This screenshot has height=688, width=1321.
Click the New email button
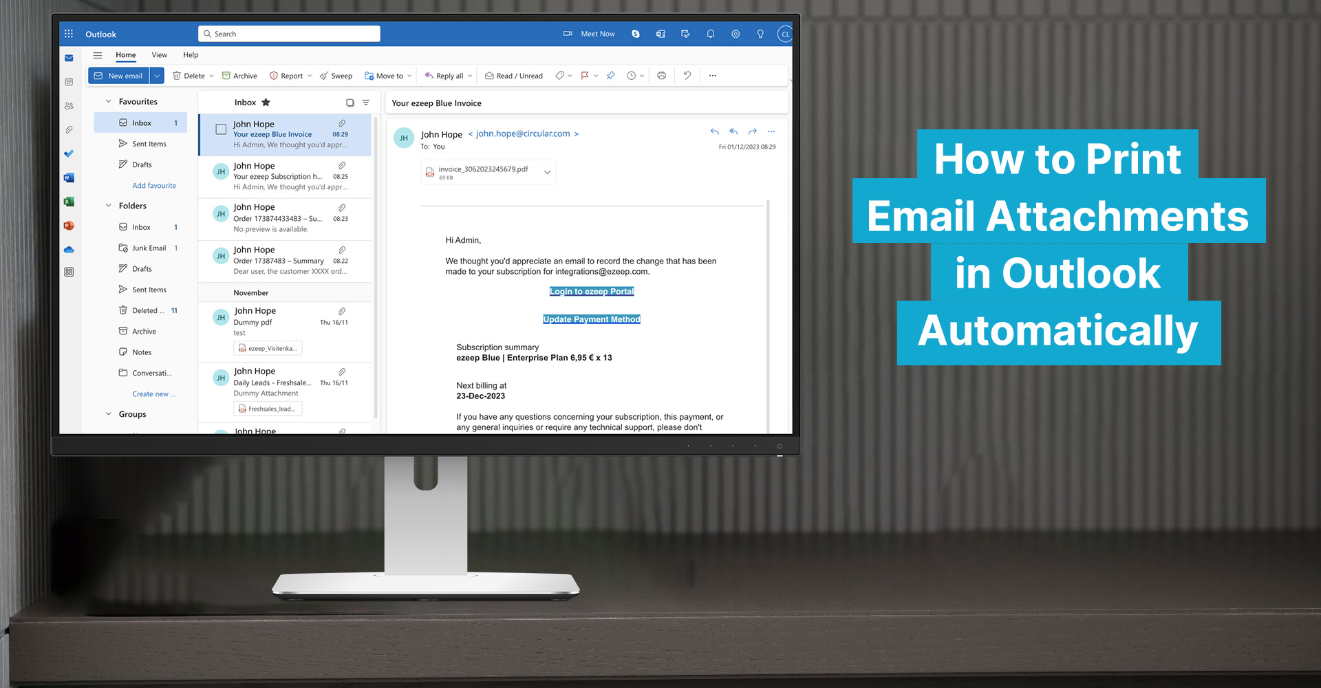coord(118,76)
